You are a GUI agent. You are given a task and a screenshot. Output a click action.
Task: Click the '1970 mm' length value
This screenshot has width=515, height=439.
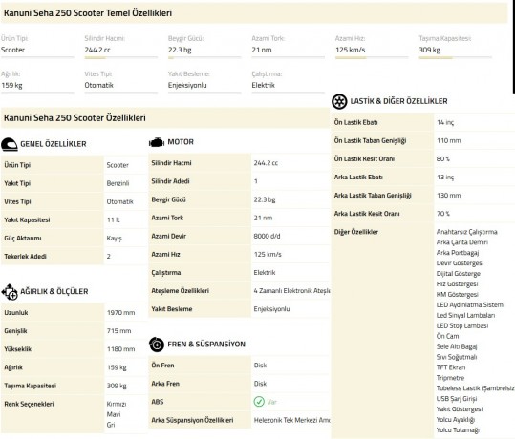(120, 313)
